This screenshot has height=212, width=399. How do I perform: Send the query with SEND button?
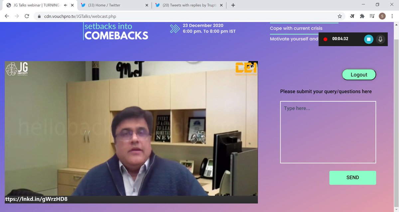point(353,178)
